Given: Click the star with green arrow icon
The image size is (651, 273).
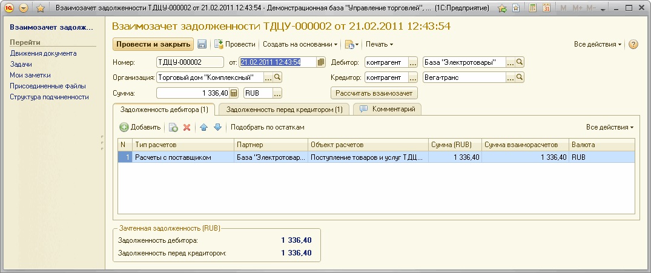Looking at the screenshot, I should click(503, 8).
